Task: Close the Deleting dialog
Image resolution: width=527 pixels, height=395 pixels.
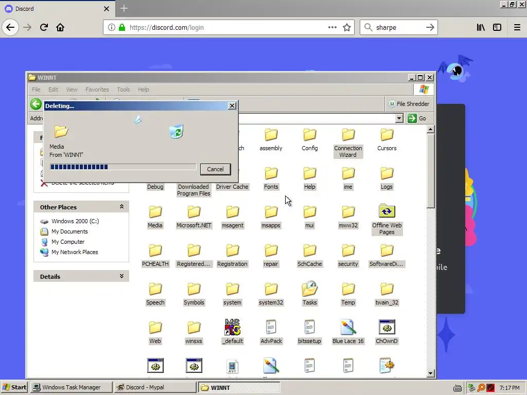Action: click(232, 106)
